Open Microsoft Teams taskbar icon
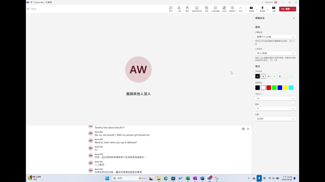This screenshot has height=182, width=325. click(x=209, y=178)
